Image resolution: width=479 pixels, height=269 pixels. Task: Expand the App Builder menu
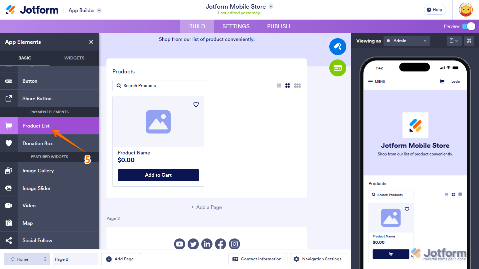click(84, 10)
